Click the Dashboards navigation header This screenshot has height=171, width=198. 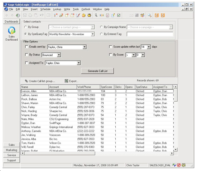(x=12, y=22)
